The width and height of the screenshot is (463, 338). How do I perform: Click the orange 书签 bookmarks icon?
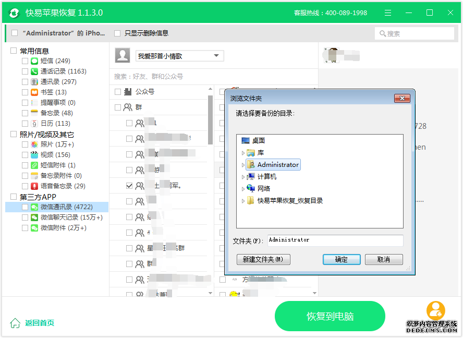pyautogui.click(x=34, y=92)
